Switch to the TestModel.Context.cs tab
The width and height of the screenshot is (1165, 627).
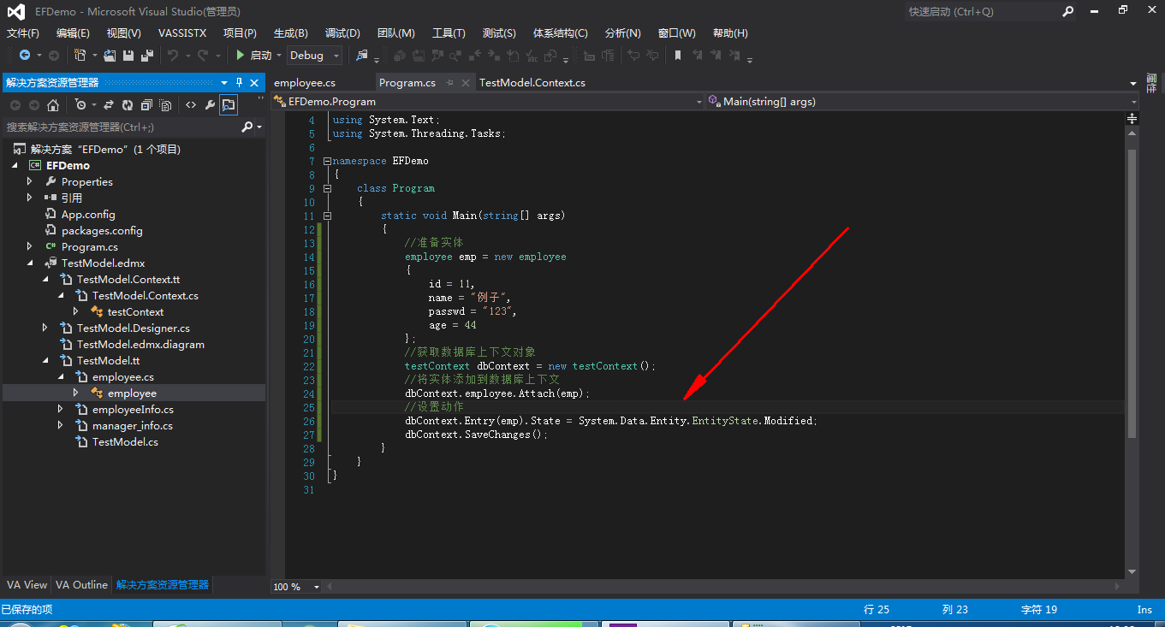coord(532,83)
